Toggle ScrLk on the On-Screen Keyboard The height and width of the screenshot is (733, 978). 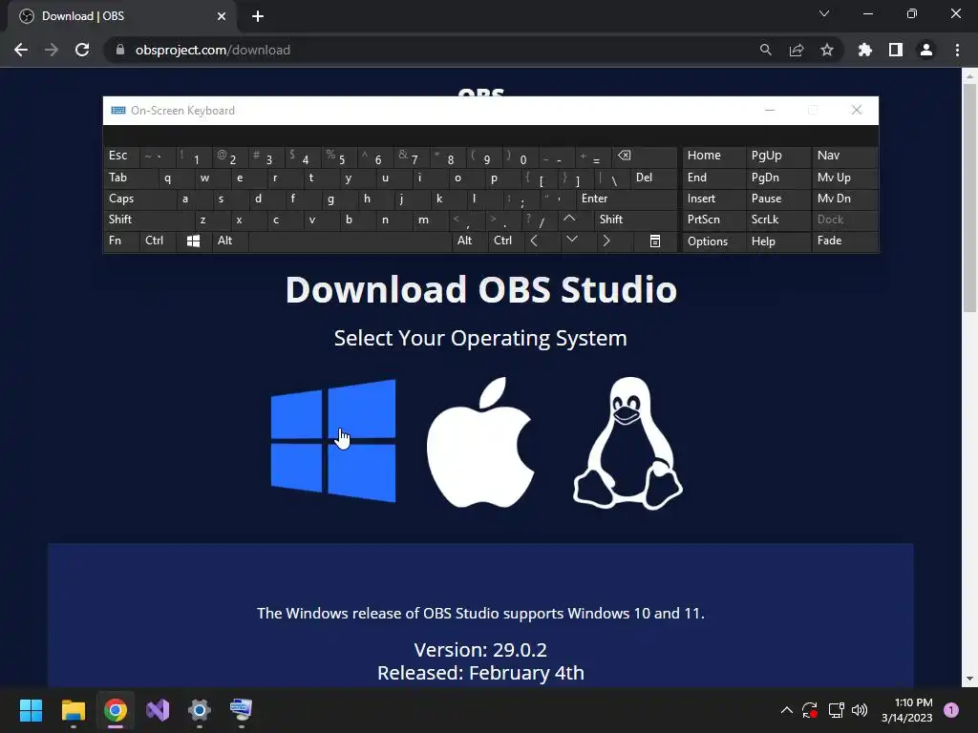(777, 220)
